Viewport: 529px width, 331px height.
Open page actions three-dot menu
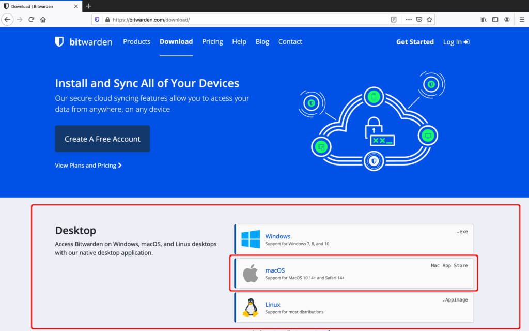pyautogui.click(x=409, y=20)
